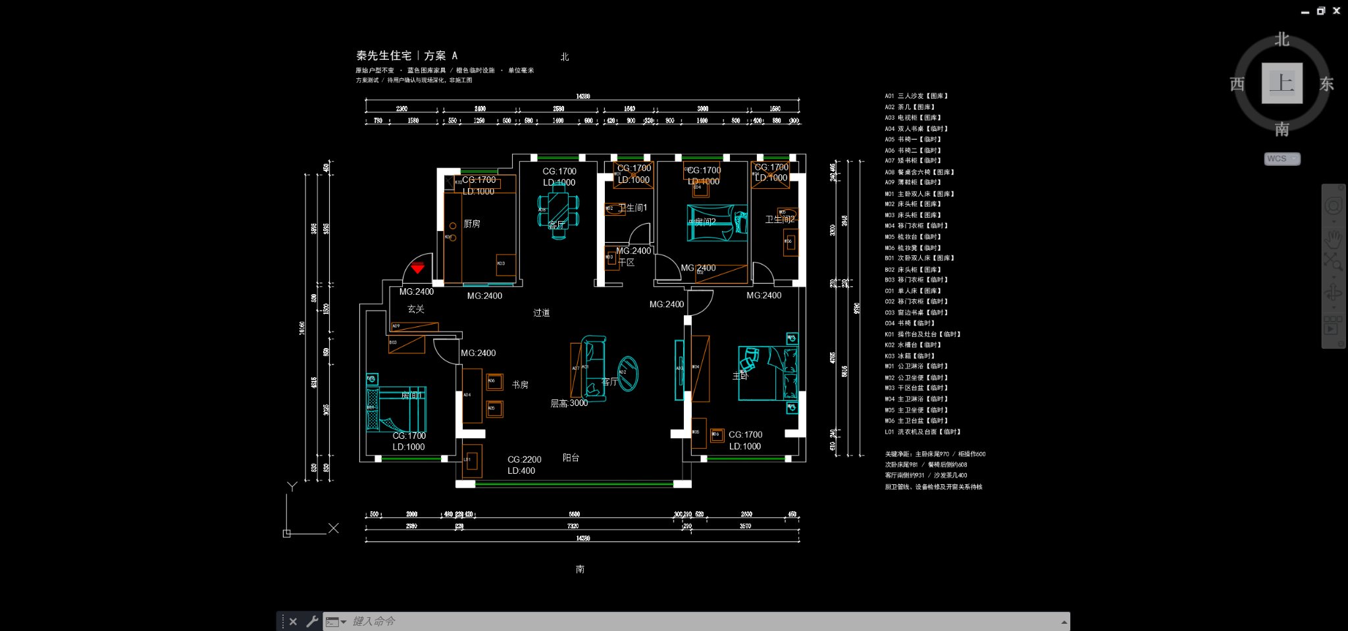Restore down the drawing window
1348x631 pixels.
[x=1320, y=11]
